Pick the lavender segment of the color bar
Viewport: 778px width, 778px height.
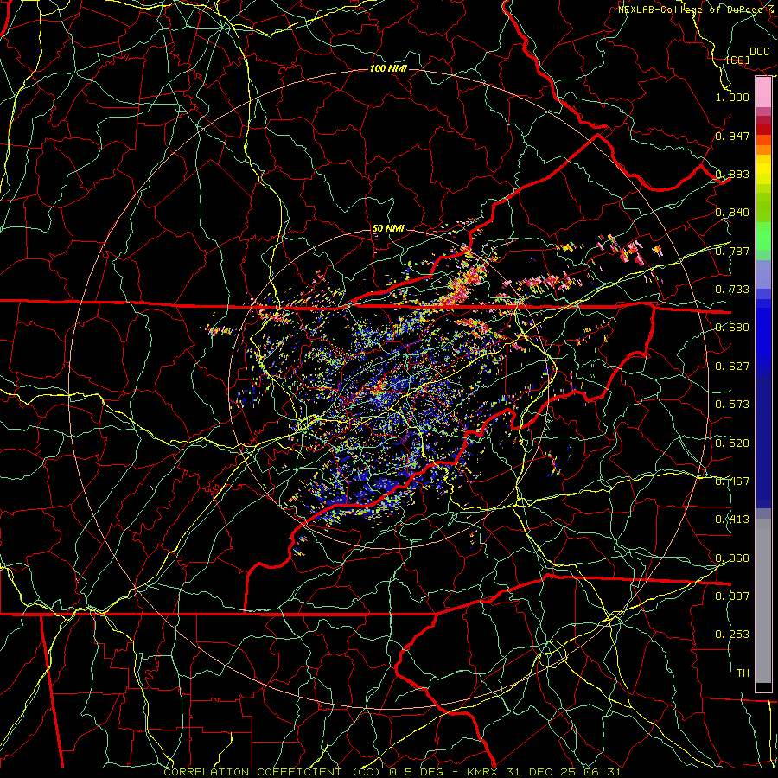[763, 274]
